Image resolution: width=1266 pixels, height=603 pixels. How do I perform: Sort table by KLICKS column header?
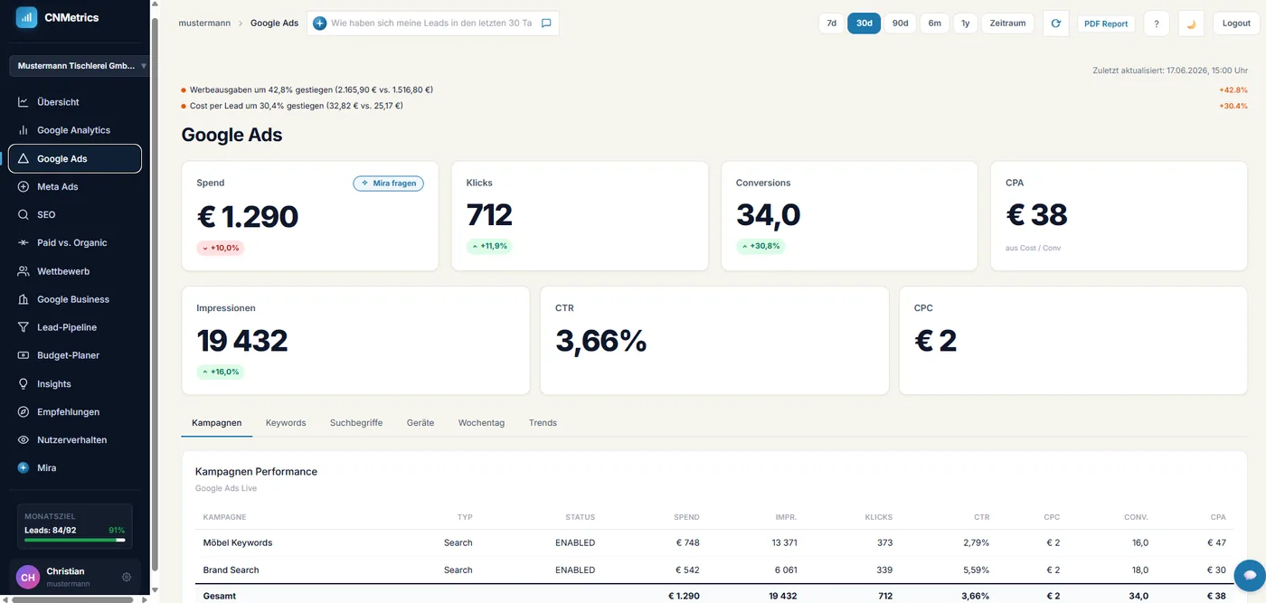pyautogui.click(x=878, y=517)
